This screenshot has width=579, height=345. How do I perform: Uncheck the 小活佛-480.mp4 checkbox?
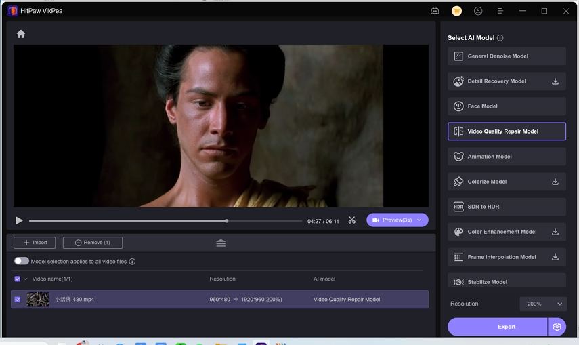tap(18, 299)
